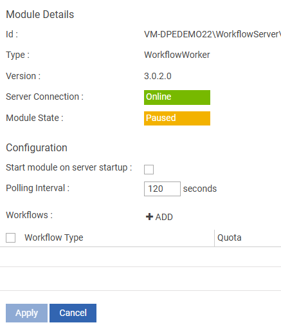
Task: Click the ADD workflows link
Action: tap(159, 217)
